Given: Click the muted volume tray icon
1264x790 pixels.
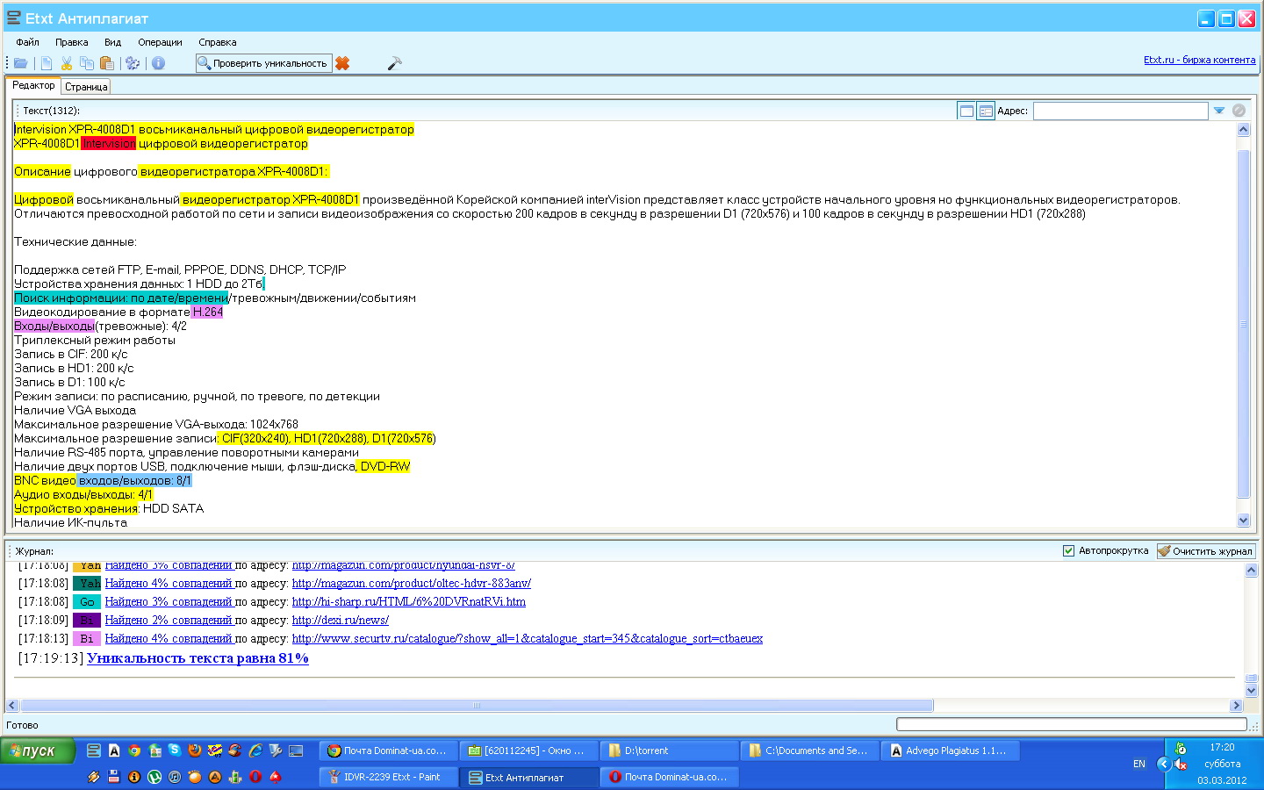Looking at the screenshot, I should pyautogui.click(x=1181, y=765).
